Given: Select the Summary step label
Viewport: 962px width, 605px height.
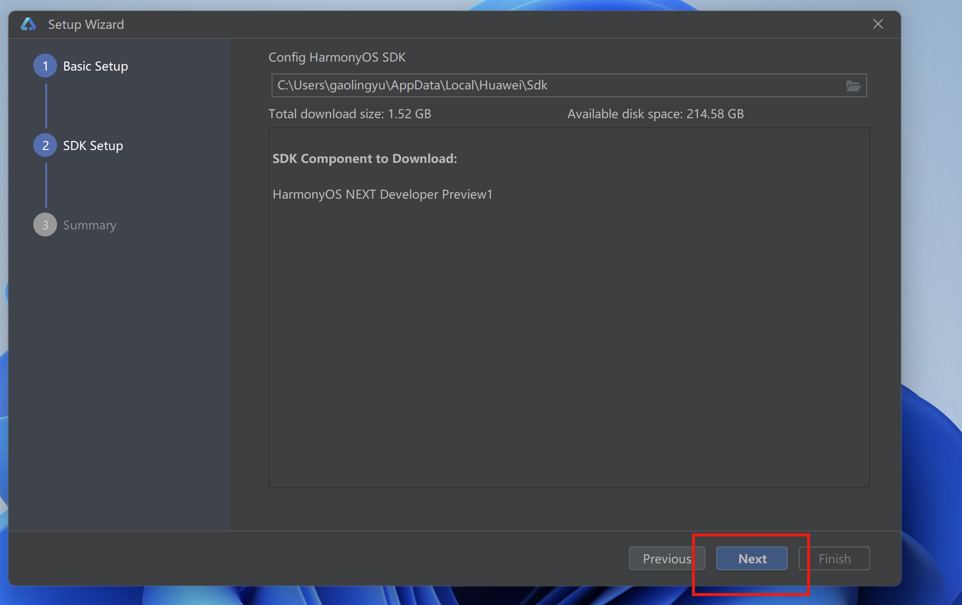Looking at the screenshot, I should [89, 226].
